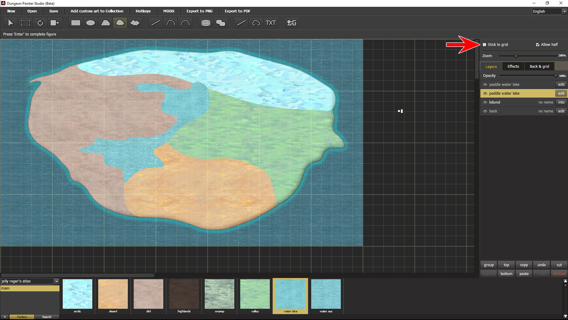Click Export to PNG

[x=200, y=11]
